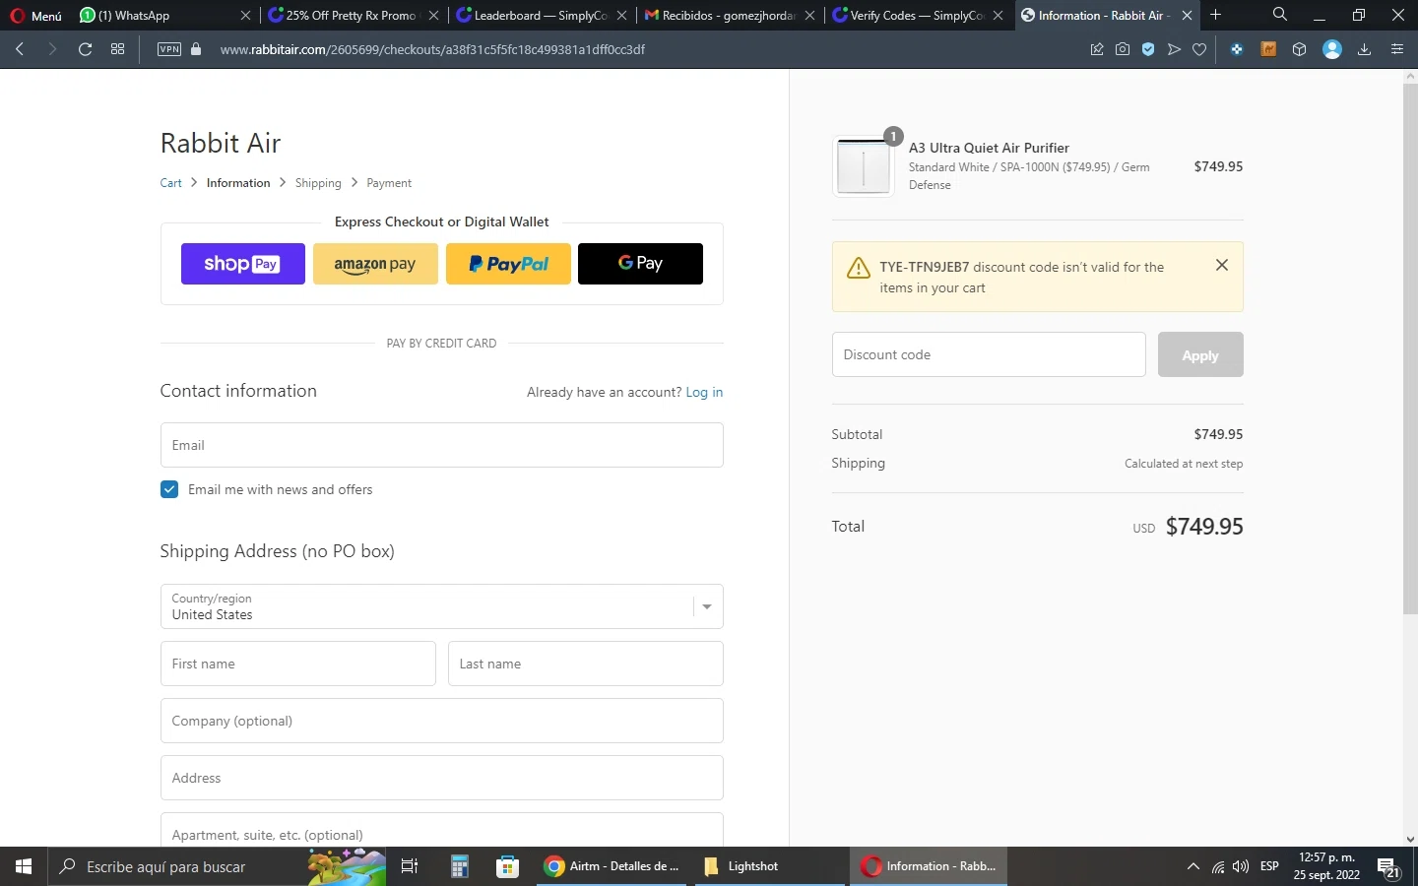Click the First name field

click(x=298, y=664)
